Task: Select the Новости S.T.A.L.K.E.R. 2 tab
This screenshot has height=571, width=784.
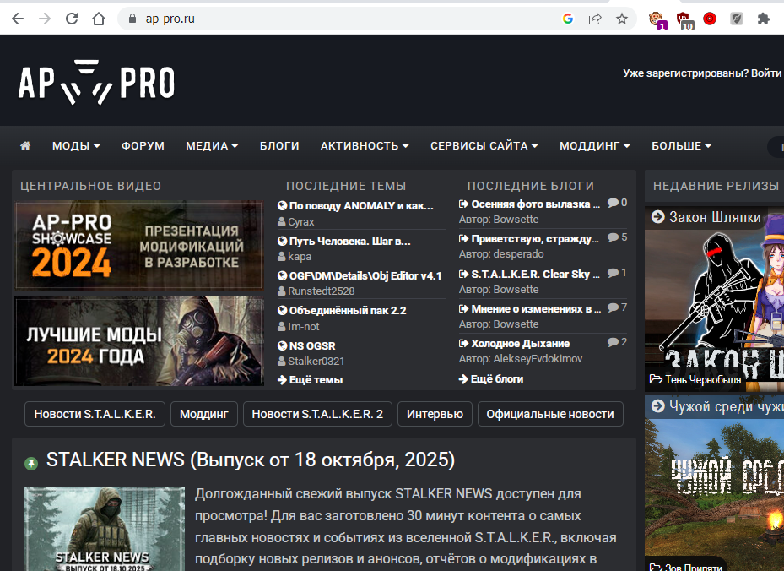Action: [x=317, y=414]
